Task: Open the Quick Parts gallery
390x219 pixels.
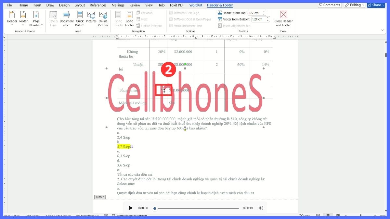Action: (x=80, y=18)
